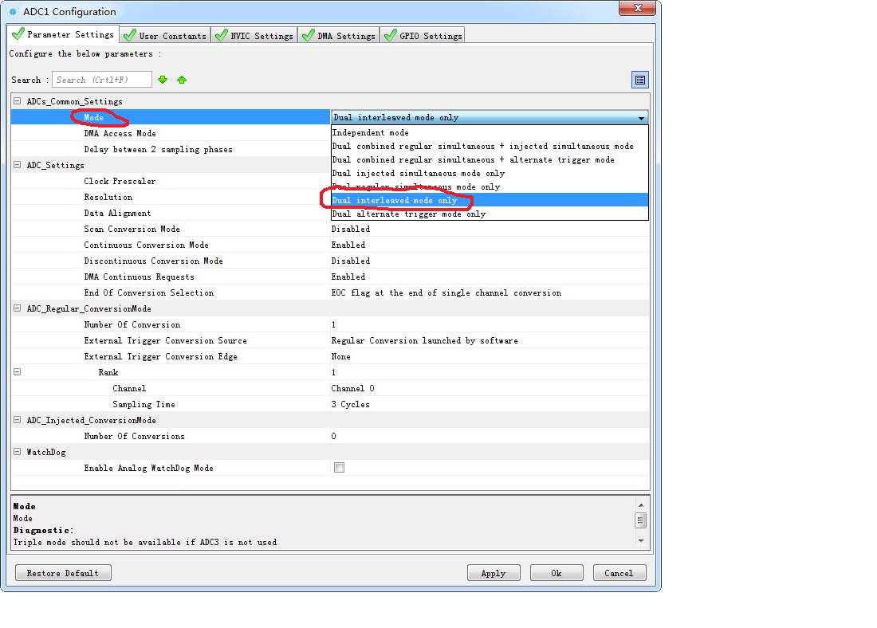
Task: Switch to Parameter Settings tab
Action: [x=64, y=35]
